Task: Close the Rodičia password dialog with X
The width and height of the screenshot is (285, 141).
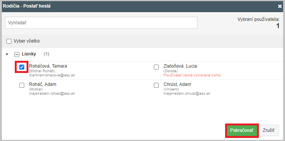Action: [280, 6]
